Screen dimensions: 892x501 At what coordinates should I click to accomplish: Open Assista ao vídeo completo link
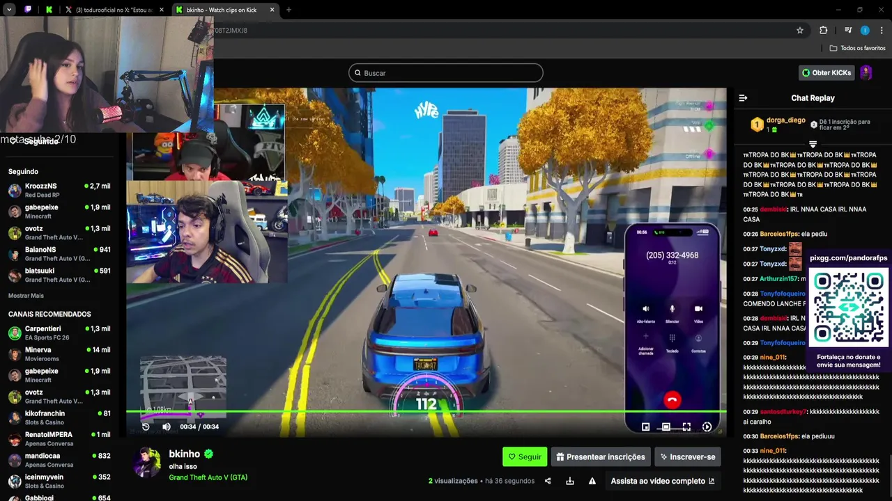point(662,481)
